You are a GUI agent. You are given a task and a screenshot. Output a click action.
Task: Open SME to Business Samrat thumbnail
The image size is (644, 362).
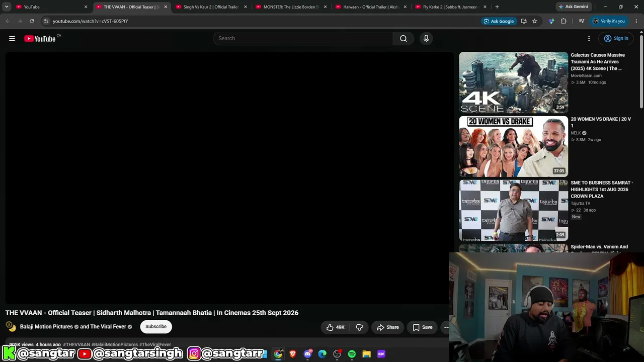[513, 210]
